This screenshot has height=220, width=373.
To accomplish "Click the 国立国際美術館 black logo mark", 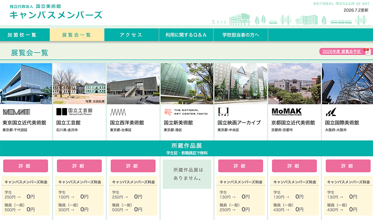I will [331, 112].
